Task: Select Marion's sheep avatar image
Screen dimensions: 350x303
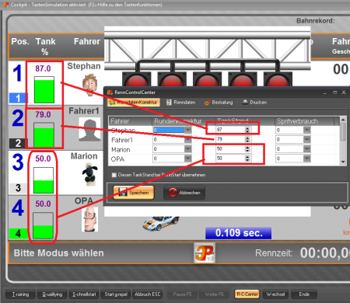Action: coord(89,174)
